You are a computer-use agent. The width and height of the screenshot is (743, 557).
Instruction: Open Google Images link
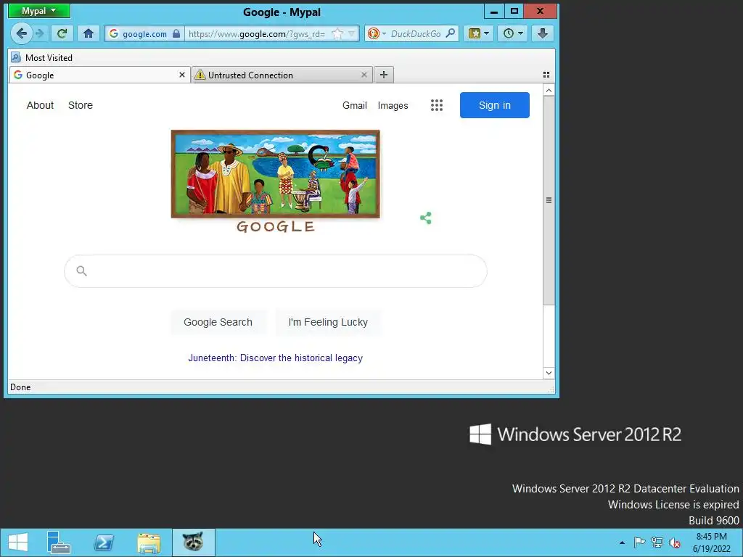click(x=393, y=105)
